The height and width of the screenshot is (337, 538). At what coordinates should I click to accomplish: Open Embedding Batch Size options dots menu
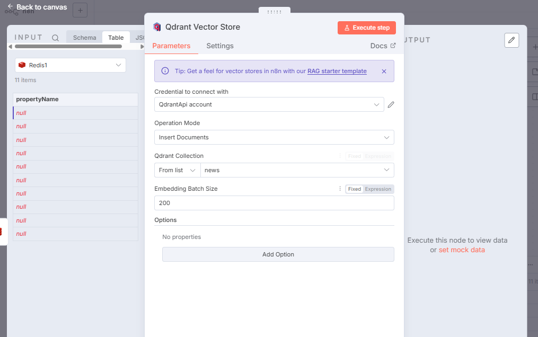tap(340, 189)
